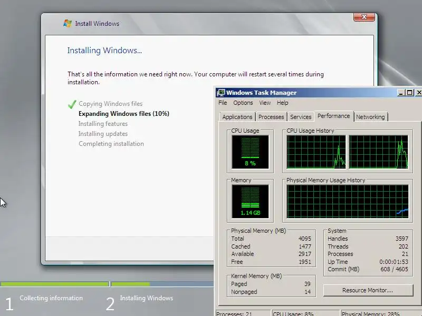Click the Physical Memory Usage History graph
This screenshot has width=422, height=316.
point(348,201)
